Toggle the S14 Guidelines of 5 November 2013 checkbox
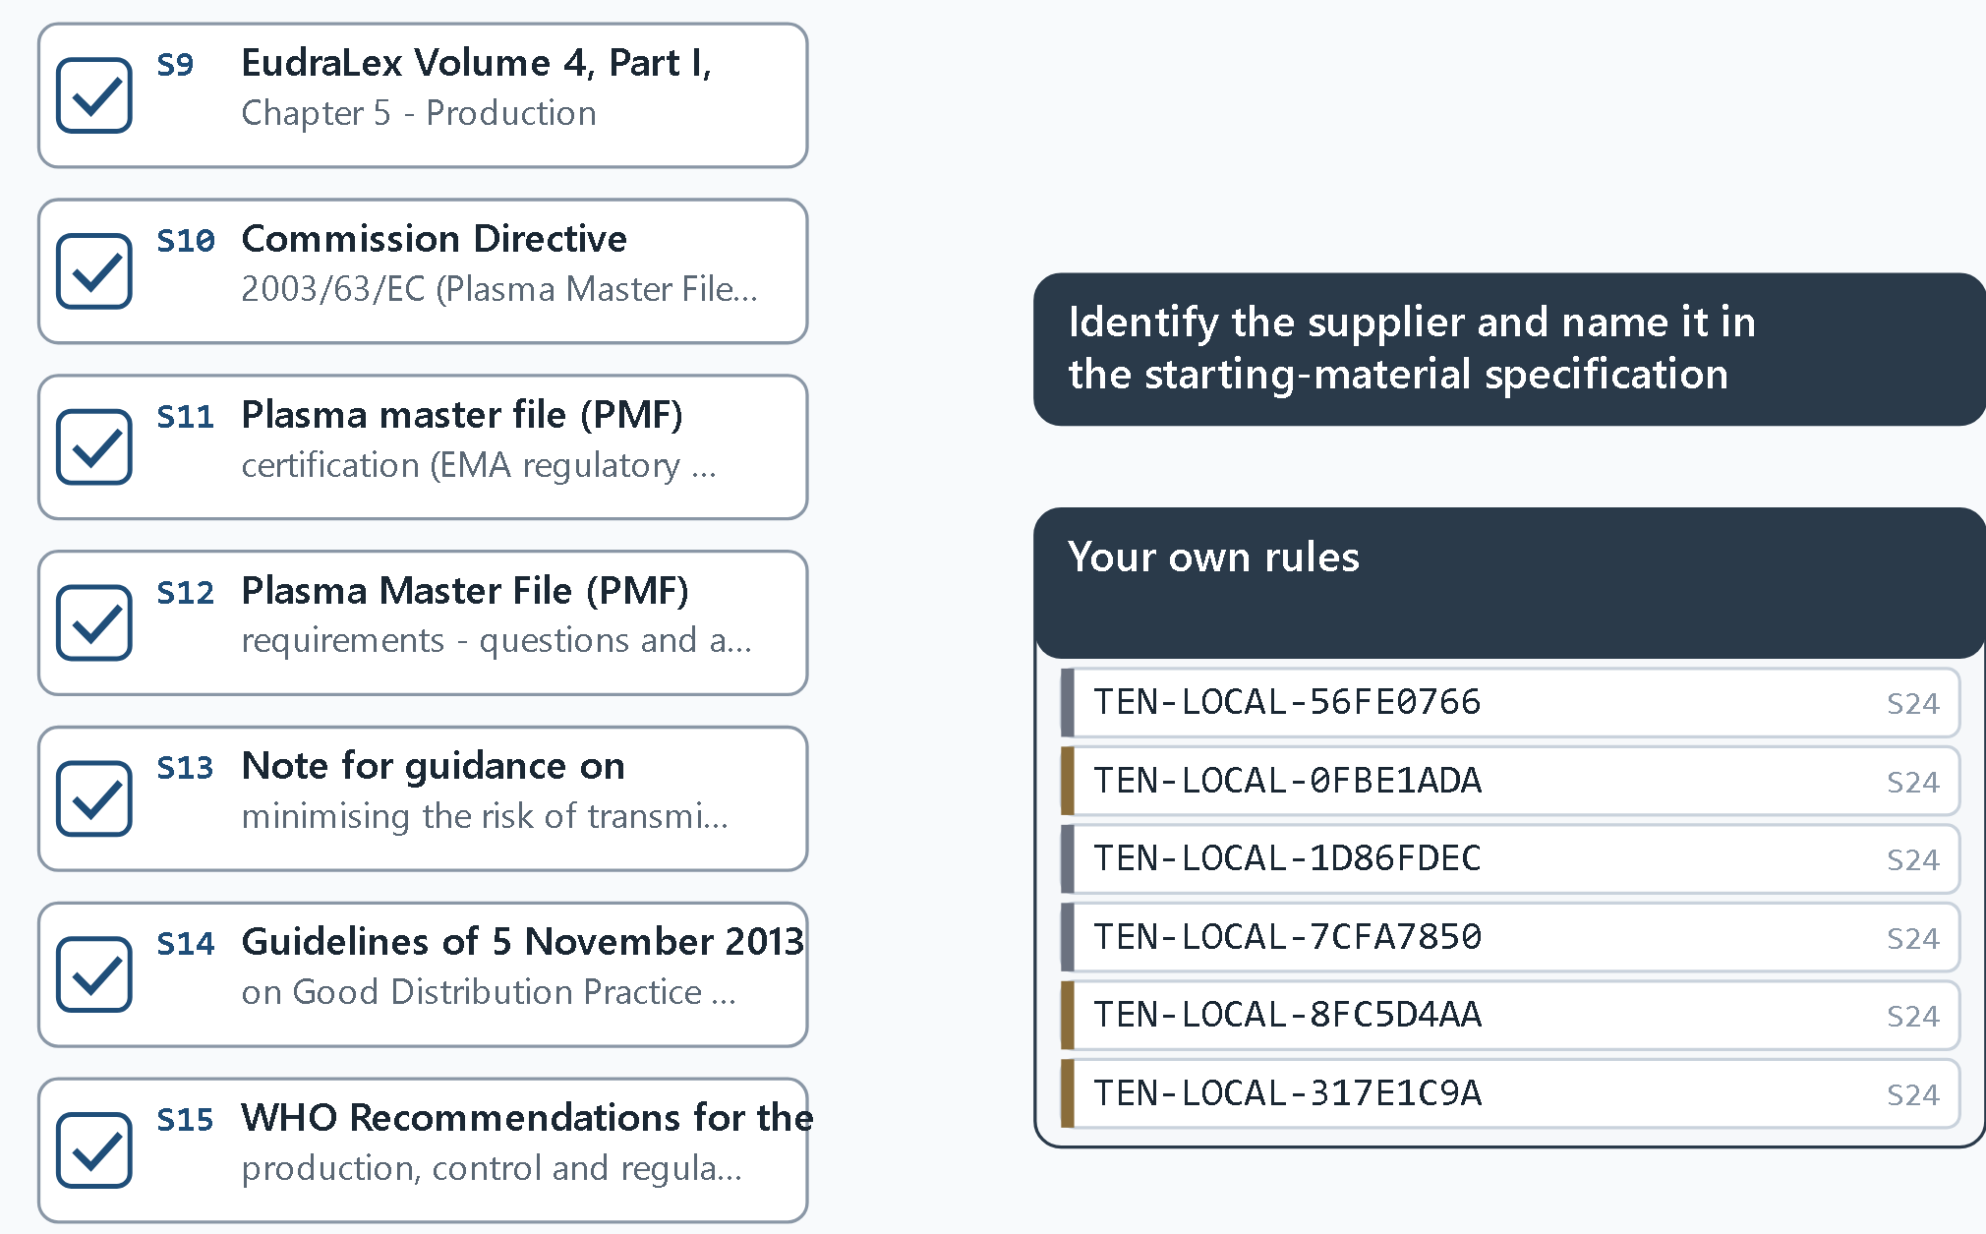1986x1234 pixels. (94, 974)
